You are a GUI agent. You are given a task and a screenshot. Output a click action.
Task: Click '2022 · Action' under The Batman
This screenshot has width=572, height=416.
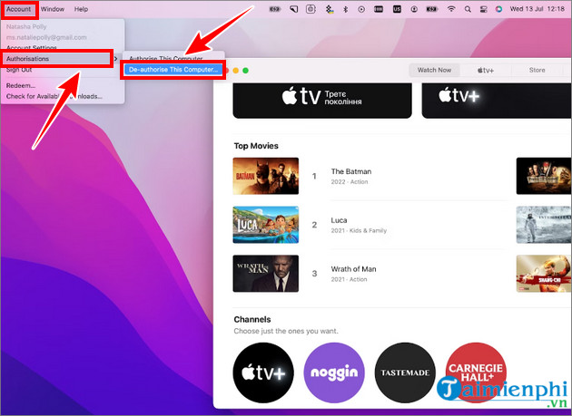pyautogui.click(x=350, y=182)
